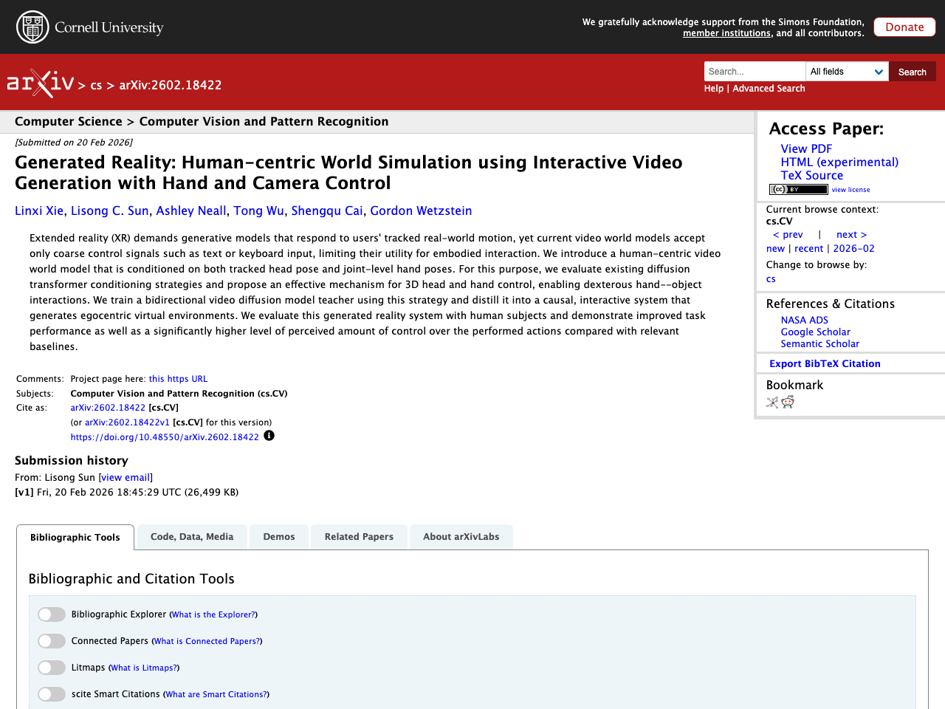Share the paper via the Reddit icon
945x709 pixels.
[788, 402]
